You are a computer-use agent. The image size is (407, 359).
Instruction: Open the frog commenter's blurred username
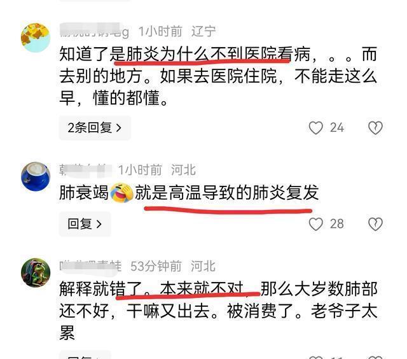coord(90,266)
